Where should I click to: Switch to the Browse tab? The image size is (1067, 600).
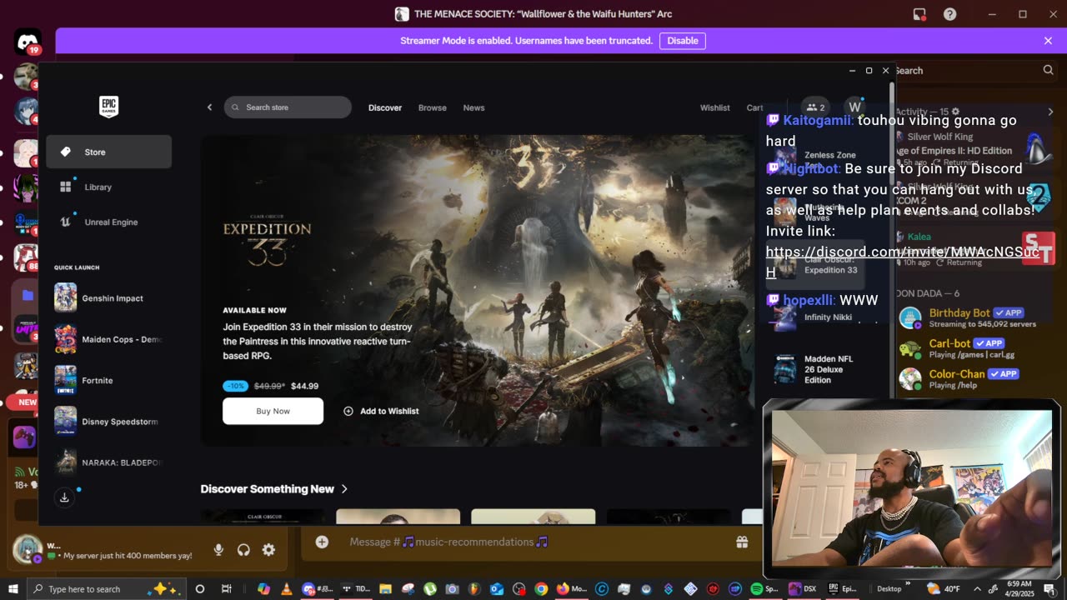[432, 107]
